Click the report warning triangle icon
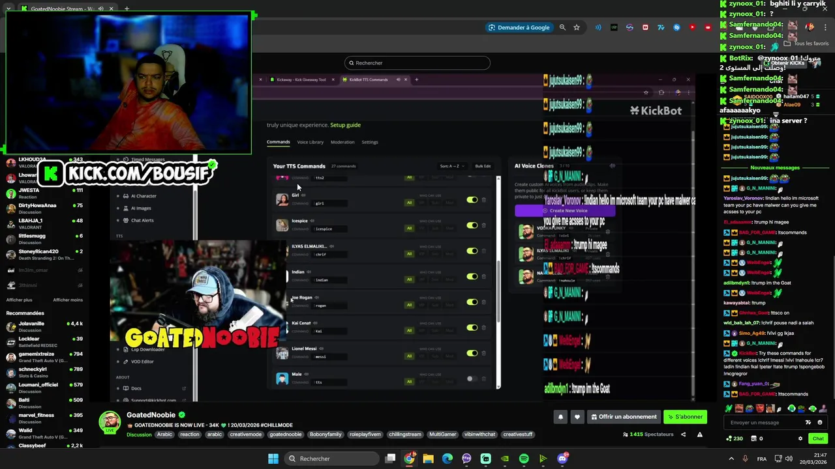The image size is (835, 469). coord(700,434)
